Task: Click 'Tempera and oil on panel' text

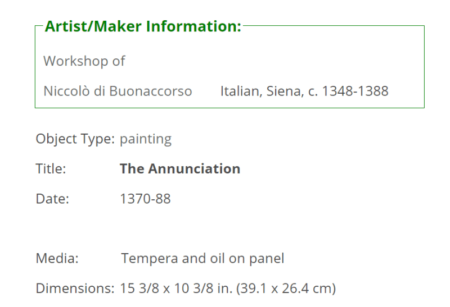Action: [202, 259]
